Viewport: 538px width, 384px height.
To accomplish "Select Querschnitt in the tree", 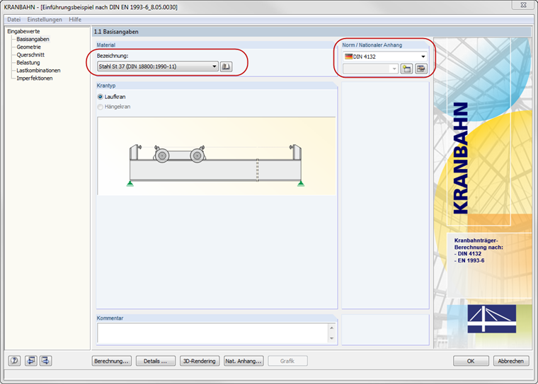I will click(30, 55).
